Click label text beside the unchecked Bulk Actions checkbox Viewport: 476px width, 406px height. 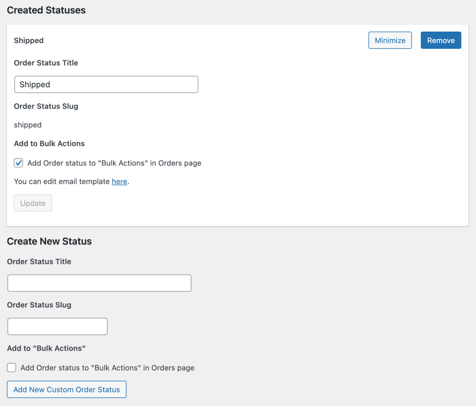pos(107,368)
